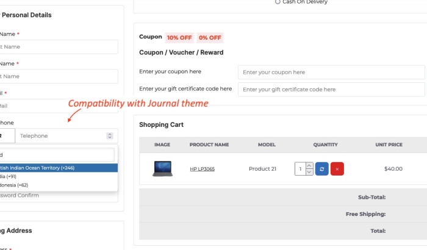The width and height of the screenshot is (427, 250).
Task: Click the 'Enter your coupon here' label text
Action: click(170, 71)
